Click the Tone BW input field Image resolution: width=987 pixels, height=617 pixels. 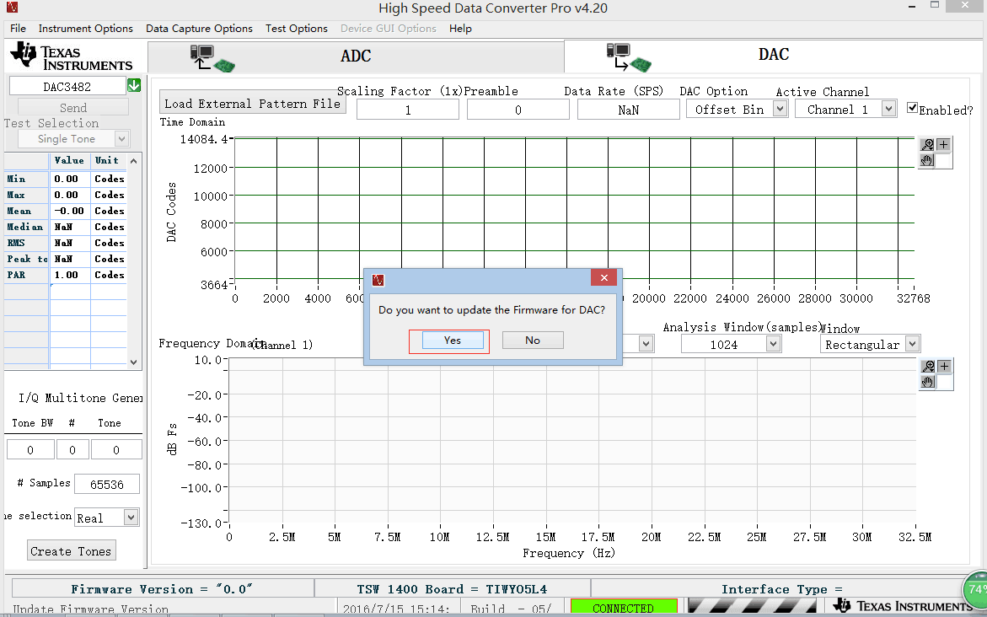pos(30,450)
